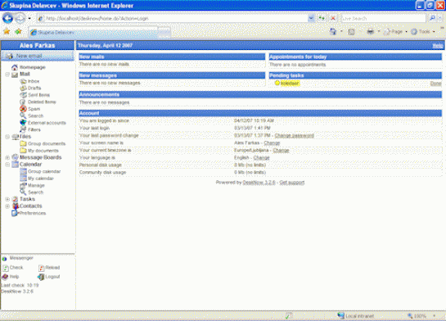Click the calendar Manage icon
Image resolution: width=446 pixels, height=321 pixels.
[x=23, y=185]
